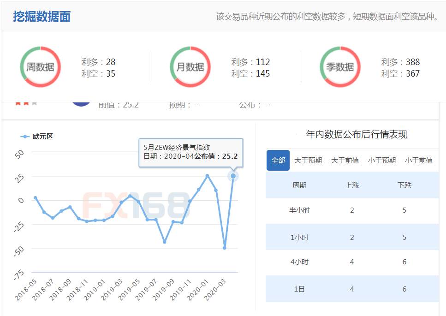Click 下跌 value 5 in 半小时 row
Viewport: 446px width, 316px height.
pyautogui.click(x=404, y=210)
